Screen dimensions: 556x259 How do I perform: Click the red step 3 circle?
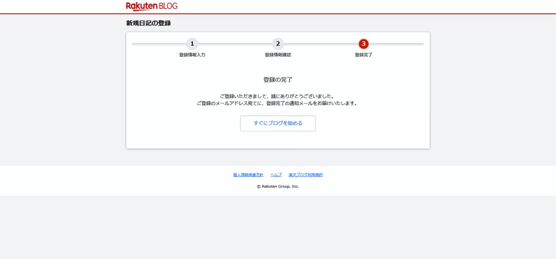(363, 44)
